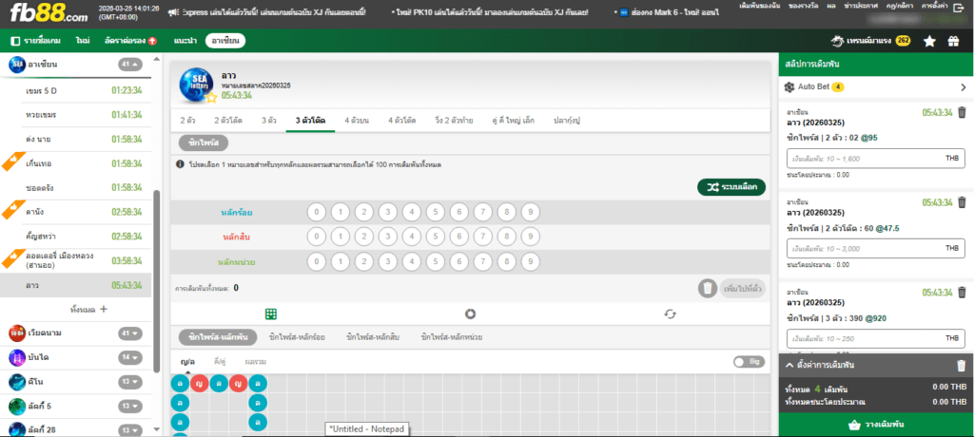Viewport: 974px width, 437px height.
Task: Select hundreds digit 0 in หลักร้อย row
Action: click(x=316, y=213)
